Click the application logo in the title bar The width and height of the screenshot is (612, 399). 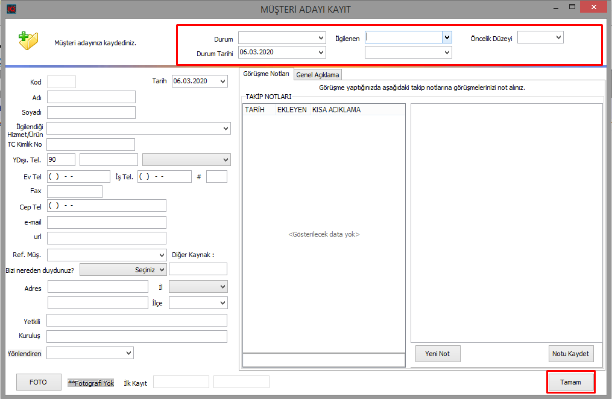click(x=10, y=9)
